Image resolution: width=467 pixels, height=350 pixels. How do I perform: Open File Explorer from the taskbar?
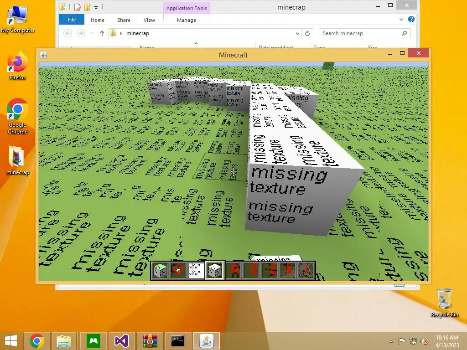click(x=64, y=341)
